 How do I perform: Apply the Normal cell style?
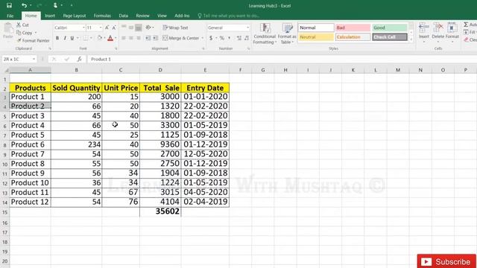click(316, 28)
